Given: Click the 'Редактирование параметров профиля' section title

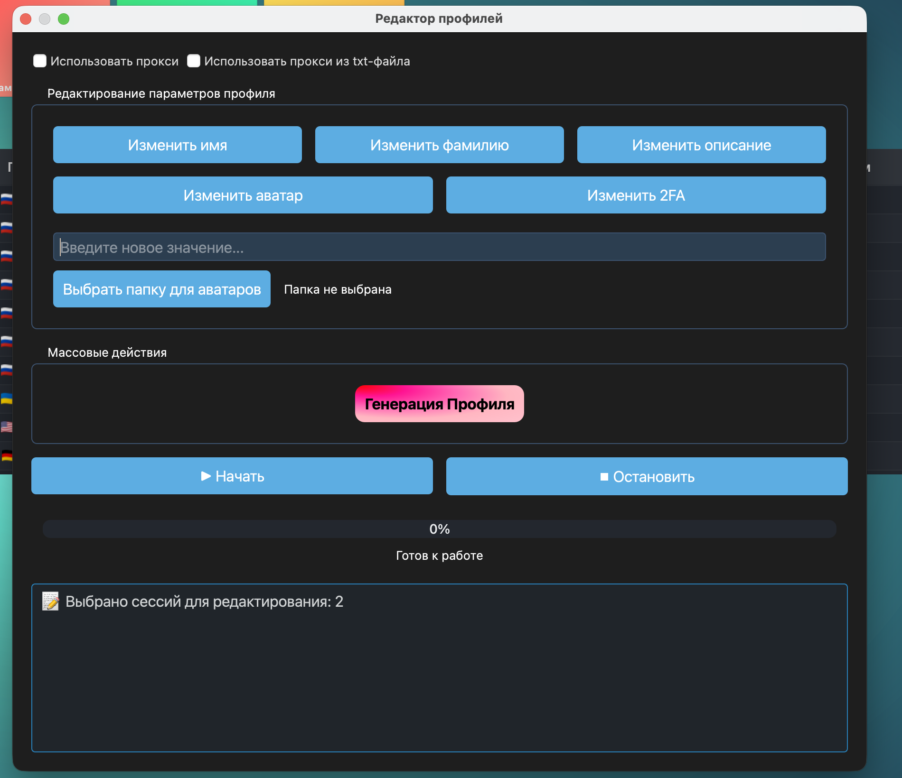Looking at the screenshot, I should [161, 93].
